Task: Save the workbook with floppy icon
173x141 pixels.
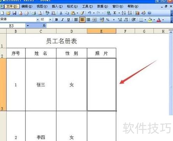Action: click(x=15, y=13)
